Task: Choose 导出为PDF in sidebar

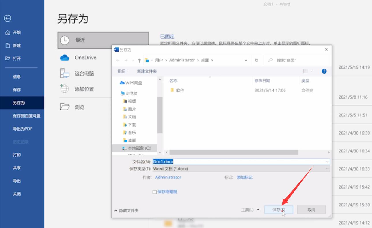Action: tap(22, 129)
